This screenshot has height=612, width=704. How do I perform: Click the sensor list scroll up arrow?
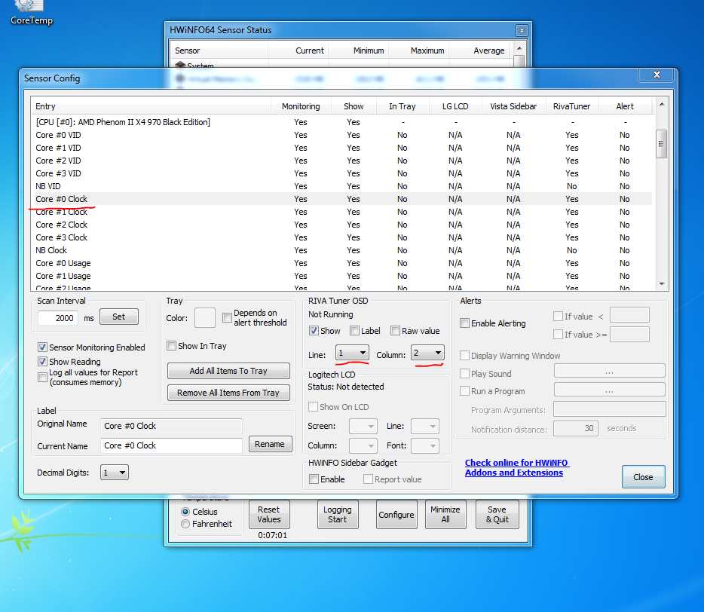(x=661, y=104)
